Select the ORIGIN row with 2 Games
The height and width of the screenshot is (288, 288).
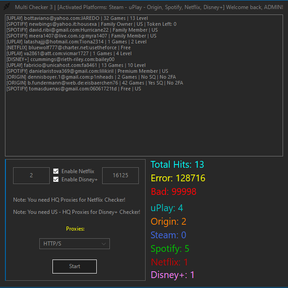coord(91,77)
